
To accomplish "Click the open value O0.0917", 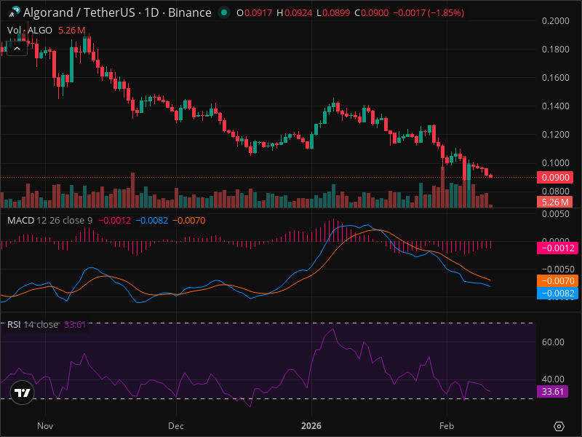I will pyautogui.click(x=254, y=12).
